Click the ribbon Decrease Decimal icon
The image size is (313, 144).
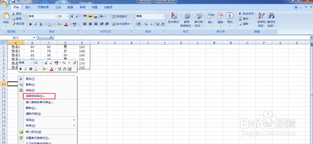pos(162,24)
